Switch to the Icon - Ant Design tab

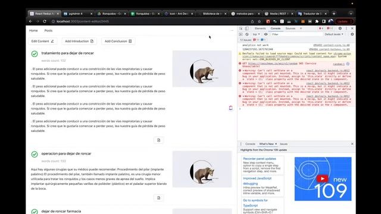coord(179,14)
